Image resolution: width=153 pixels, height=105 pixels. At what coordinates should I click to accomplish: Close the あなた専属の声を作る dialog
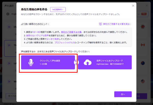tap(133, 6)
